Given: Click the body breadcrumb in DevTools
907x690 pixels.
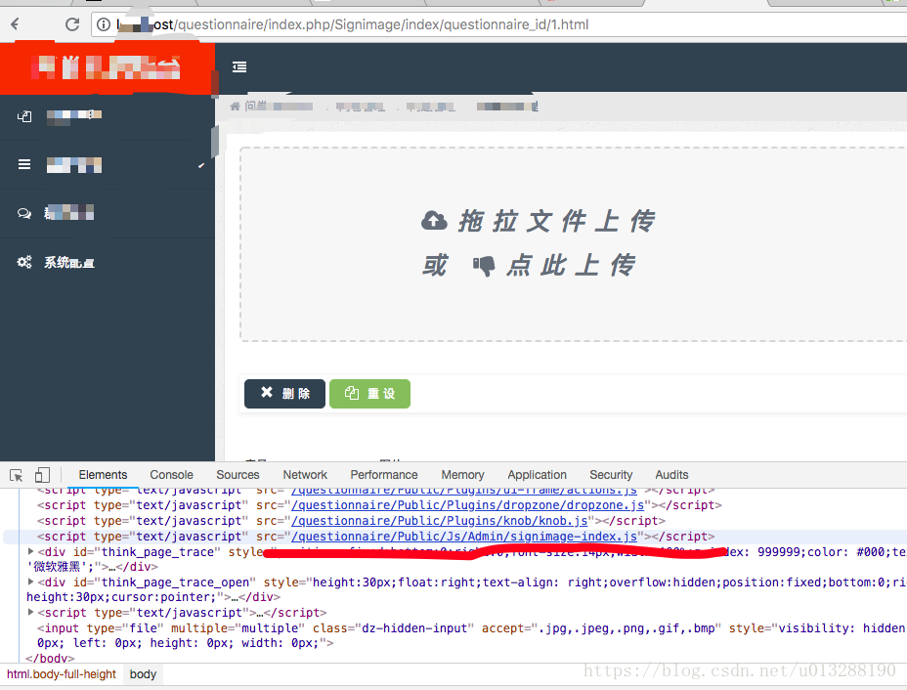Looking at the screenshot, I should pos(143,674).
